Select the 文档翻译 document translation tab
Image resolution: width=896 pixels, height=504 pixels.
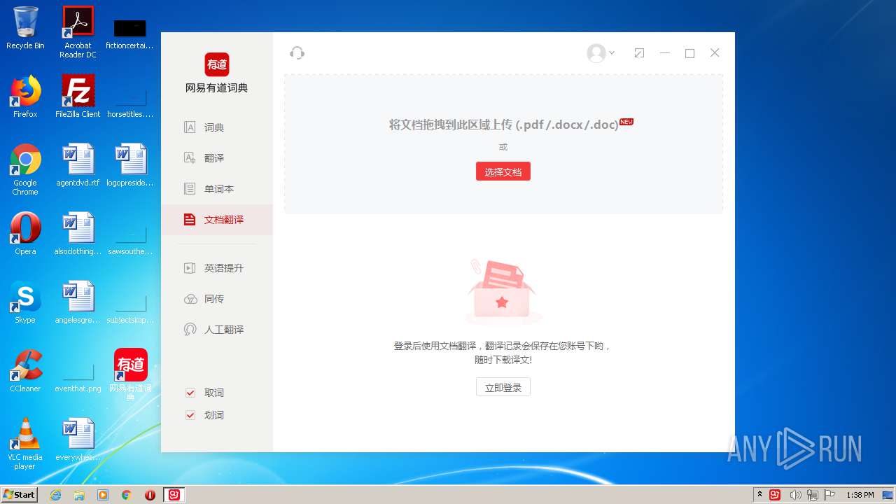tap(217, 220)
